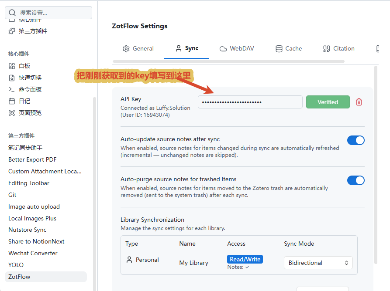Click the command palette icon next to 命令面板

[x=12, y=89]
